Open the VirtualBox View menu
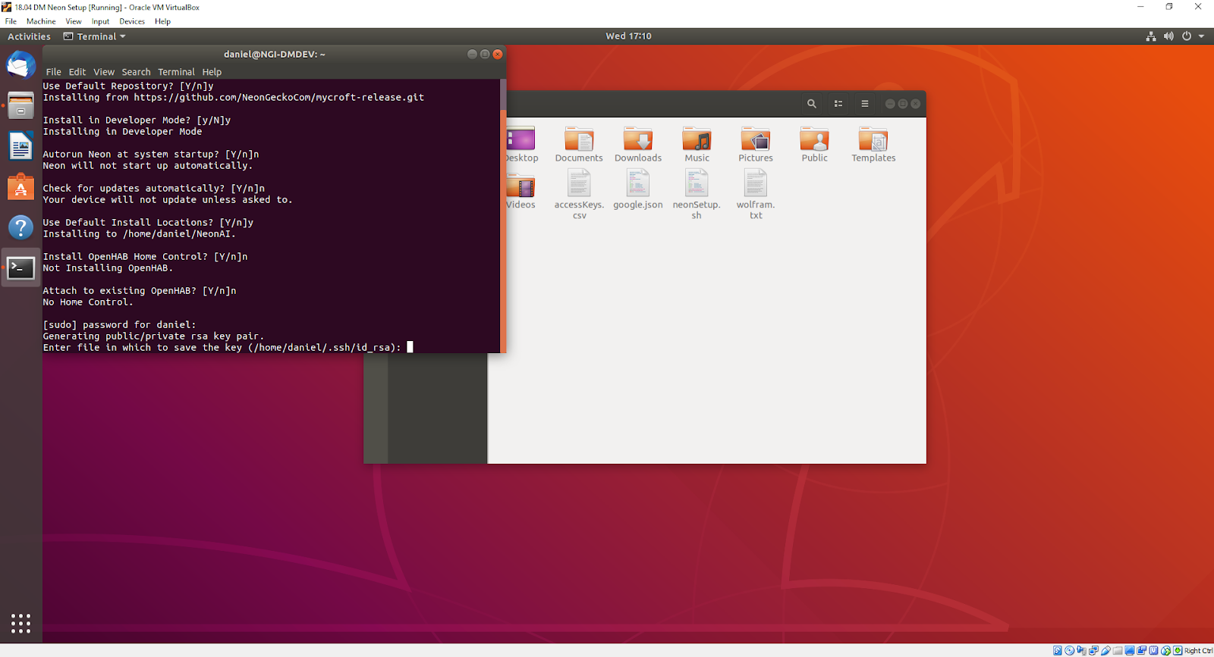This screenshot has width=1214, height=657. click(74, 21)
